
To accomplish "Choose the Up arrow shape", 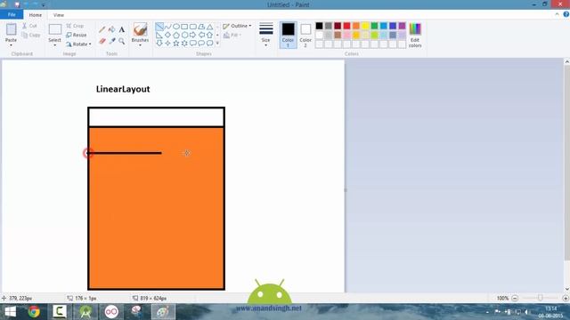I will coord(210,35).
